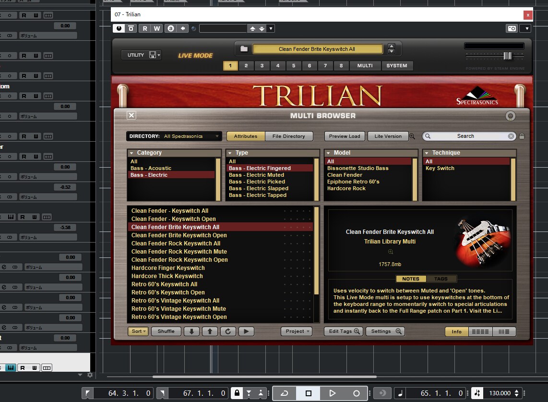Play the audition arrow button in browser footer
The width and height of the screenshot is (548, 402).
(246, 331)
